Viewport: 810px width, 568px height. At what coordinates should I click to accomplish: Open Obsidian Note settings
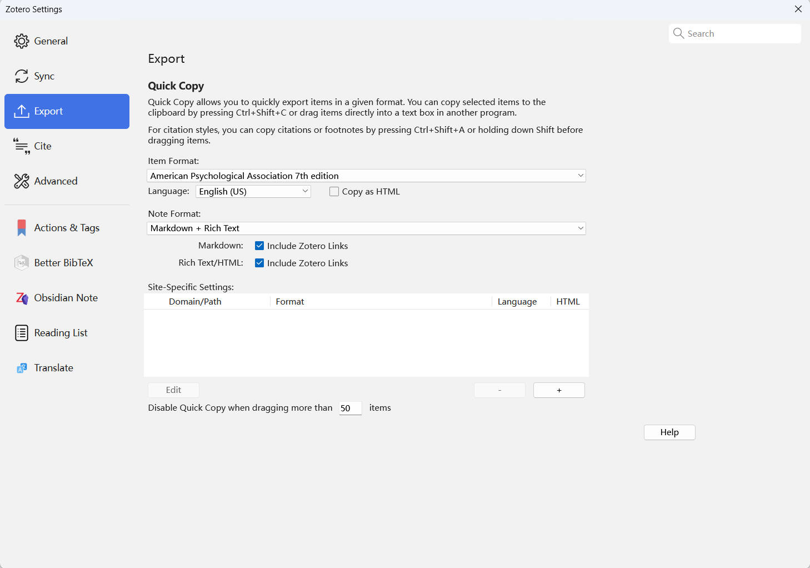pos(66,298)
